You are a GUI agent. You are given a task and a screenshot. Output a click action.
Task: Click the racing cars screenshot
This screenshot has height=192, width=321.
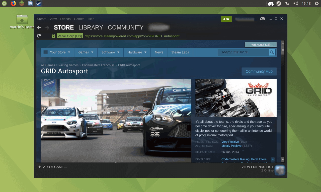pyautogui.click(x=116, y=121)
